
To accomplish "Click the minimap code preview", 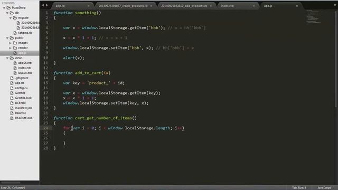I will point(314,17).
